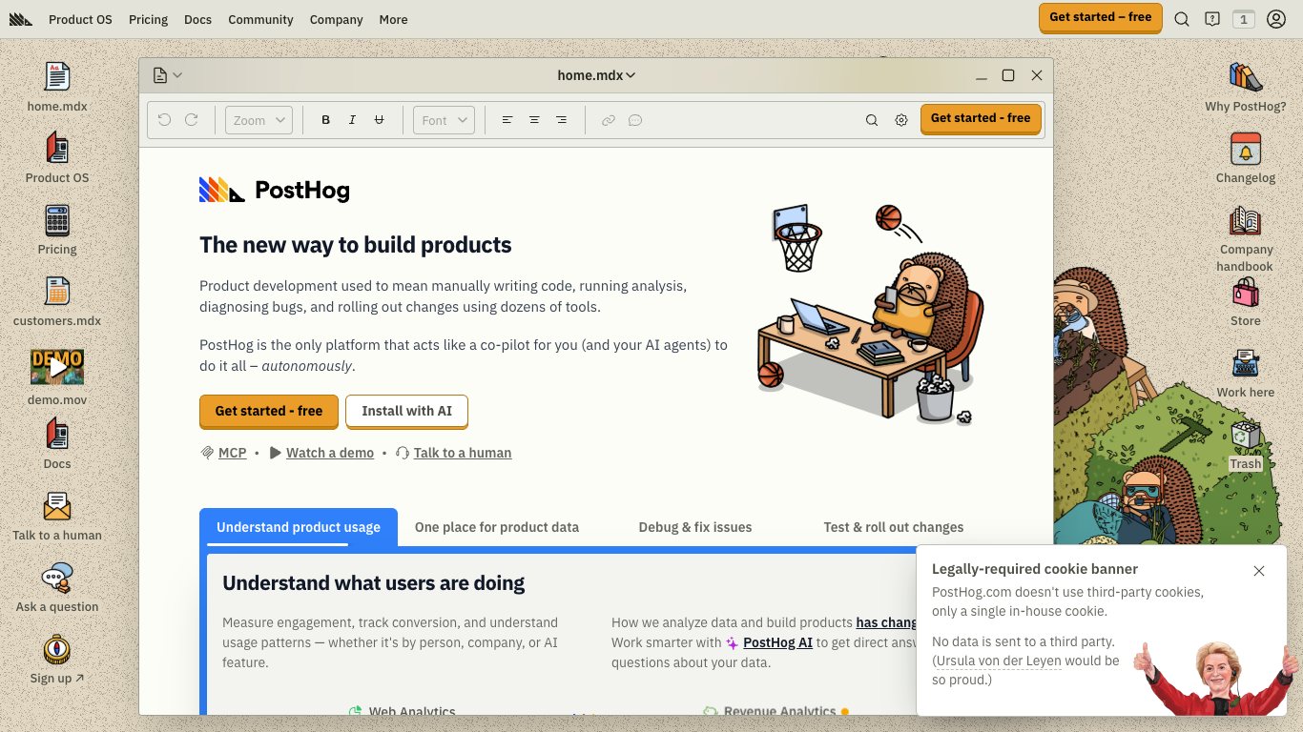The image size is (1303, 732).
Task: Open search from the top bar
Action: pyautogui.click(x=1182, y=19)
